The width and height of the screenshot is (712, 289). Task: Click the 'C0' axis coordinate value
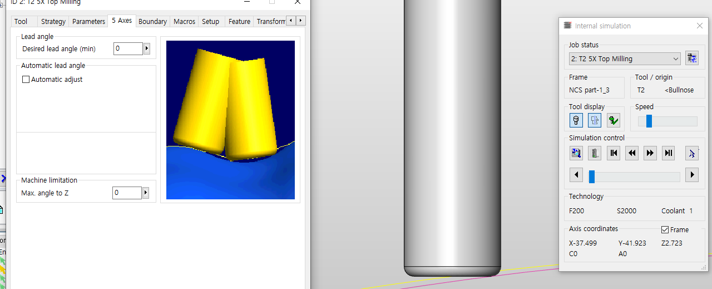click(573, 253)
